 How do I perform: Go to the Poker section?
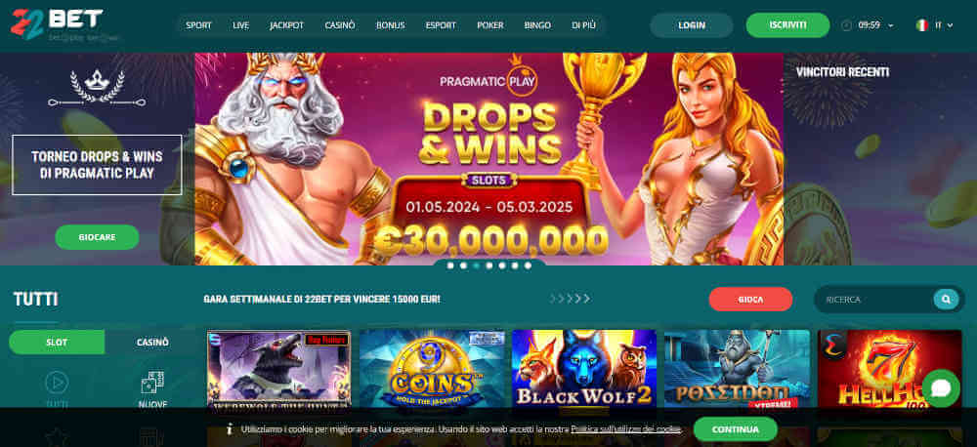point(490,25)
